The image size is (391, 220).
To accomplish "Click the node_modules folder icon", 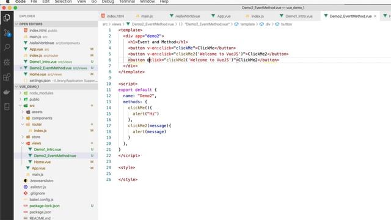I will (26, 93).
